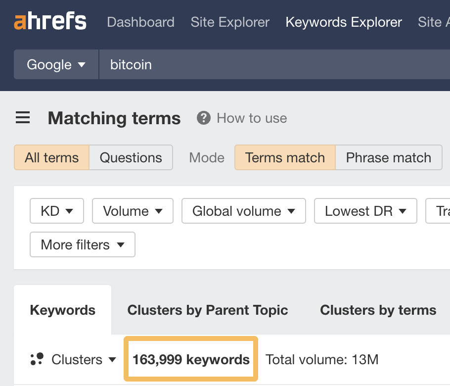450x386 pixels.
Task: Click the Ahrefs logo
Action: point(50,22)
